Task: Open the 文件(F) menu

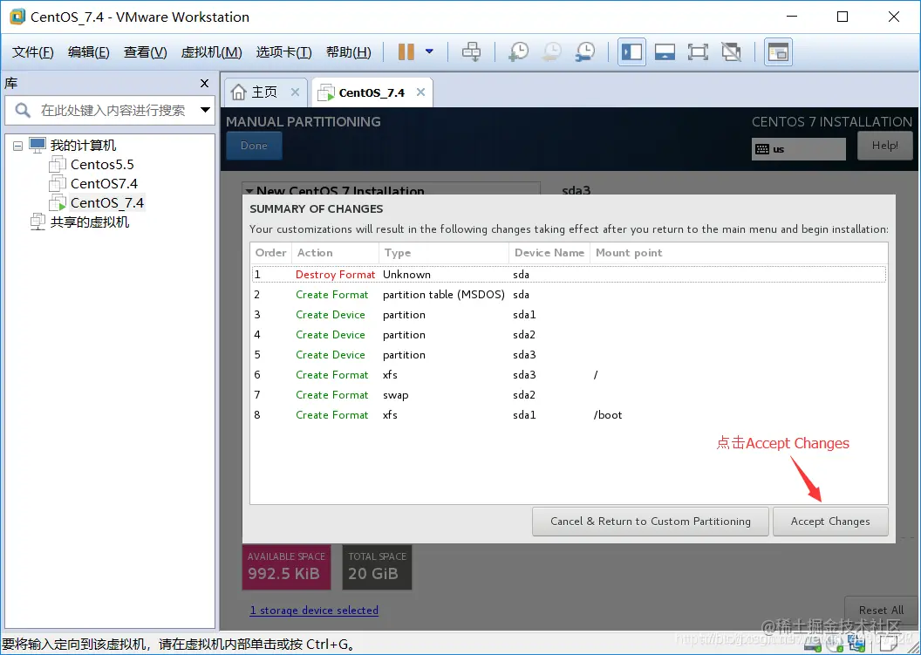Action: coord(33,52)
